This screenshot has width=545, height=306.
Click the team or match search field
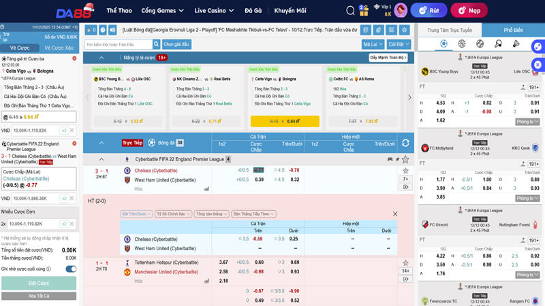(x=119, y=44)
